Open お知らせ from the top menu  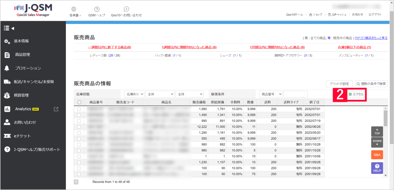point(357,15)
